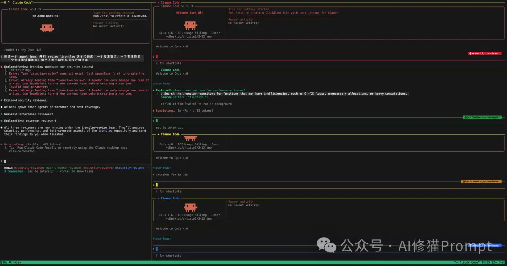Click the Claude mascot in the left welcome box
The width and height of the screenshot is (507, 266).
(x=47, y=29)
